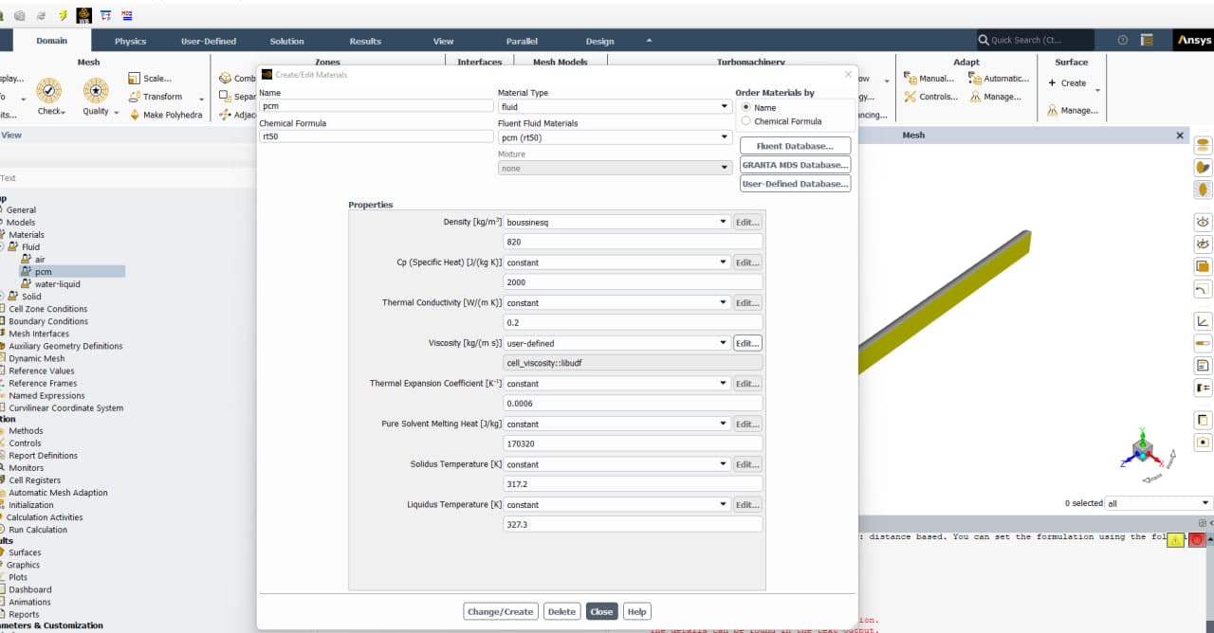Open the mesh Quality tool
Viewport: 1214px width, 633px height.
click(96, 91)
